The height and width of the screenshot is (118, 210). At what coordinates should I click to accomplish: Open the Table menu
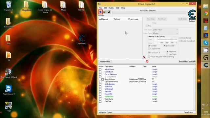(111, 8)
